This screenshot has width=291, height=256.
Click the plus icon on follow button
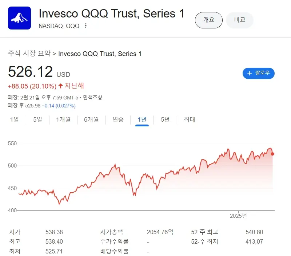click(x=250, y=73)
